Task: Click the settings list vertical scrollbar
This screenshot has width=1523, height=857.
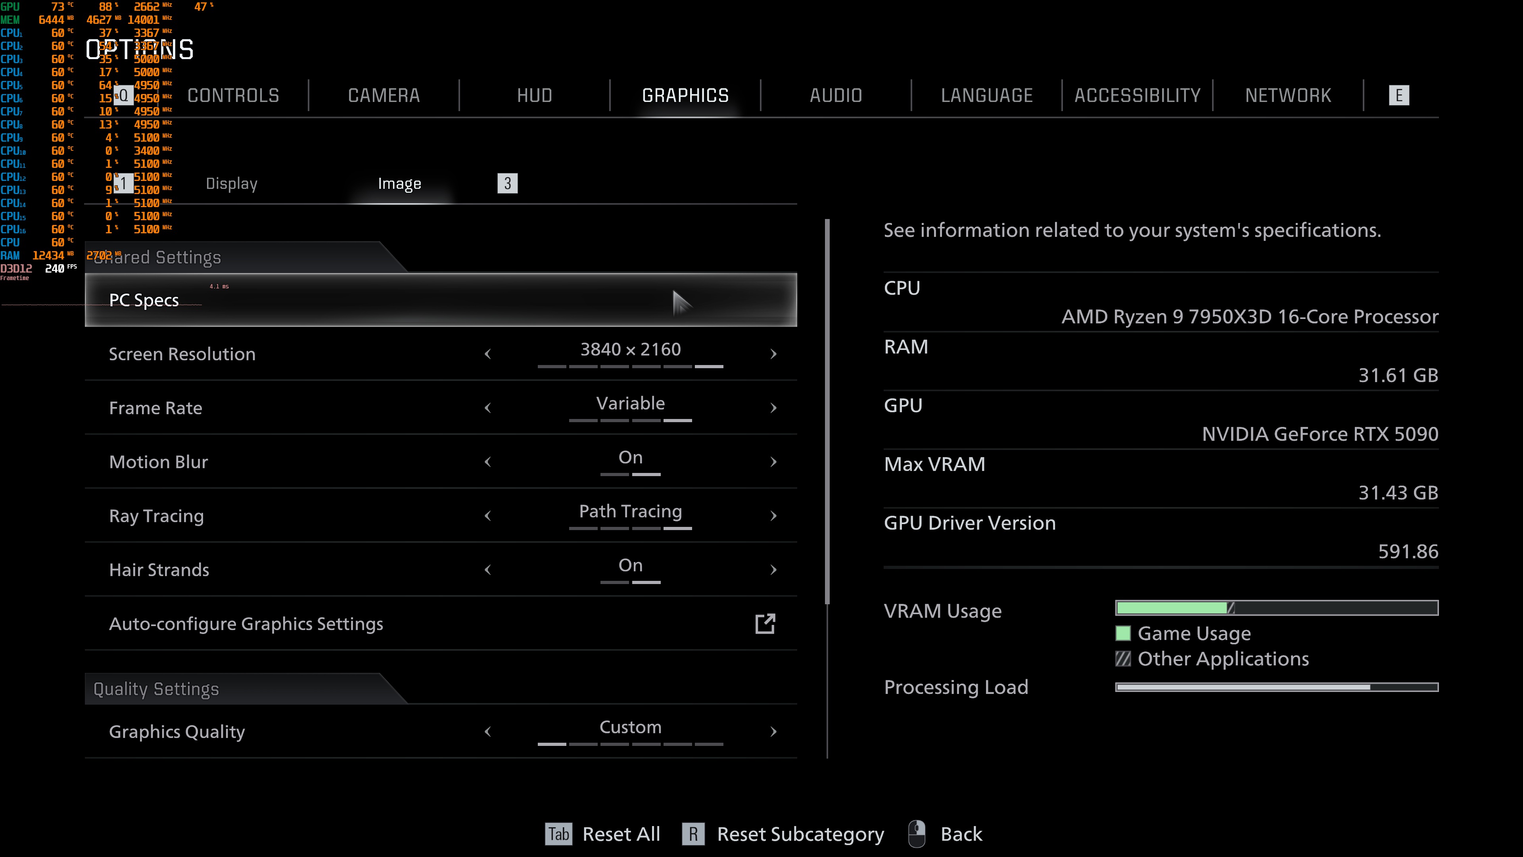Action: point(827,411)
